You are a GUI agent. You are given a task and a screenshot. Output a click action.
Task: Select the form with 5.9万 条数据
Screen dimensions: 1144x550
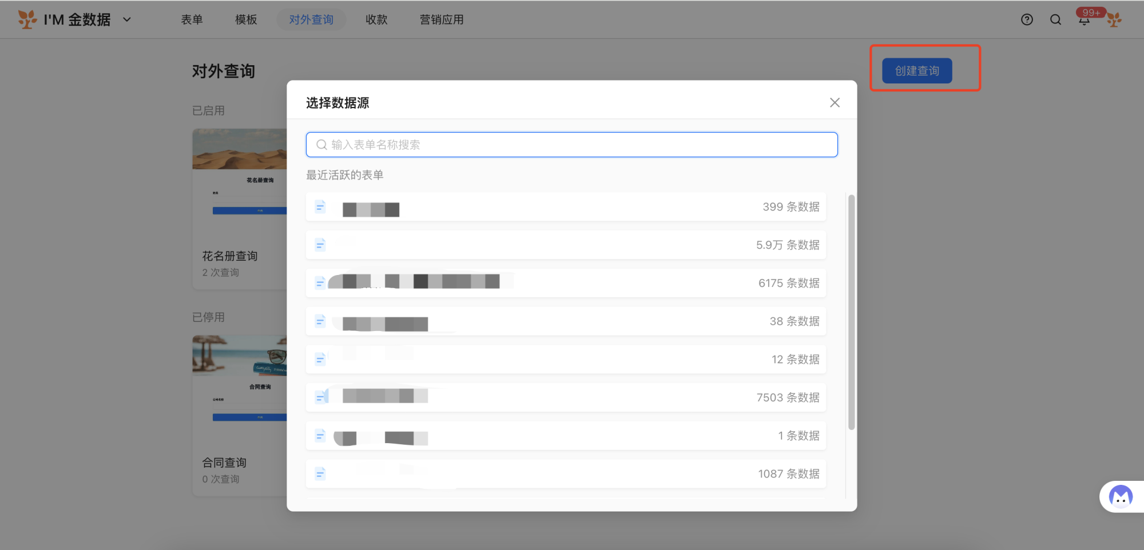coord(566,245)
